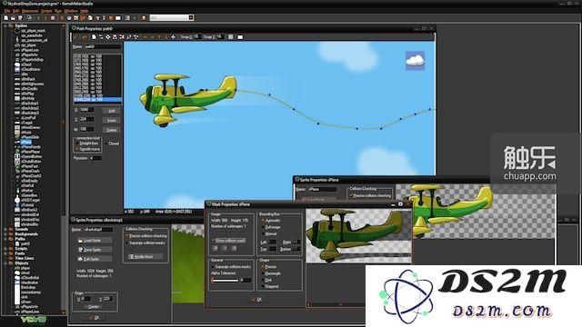Toggle the grid icon in Path toolbar
The height and width of the screenshot is (327, 582).
(230, 37)
